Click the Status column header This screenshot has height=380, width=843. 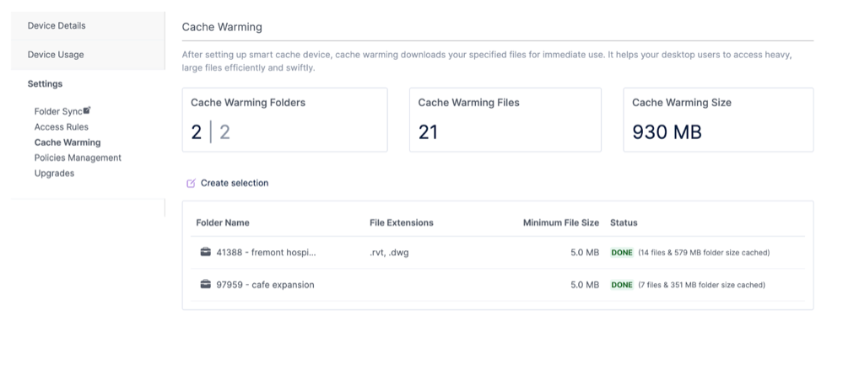624,222
